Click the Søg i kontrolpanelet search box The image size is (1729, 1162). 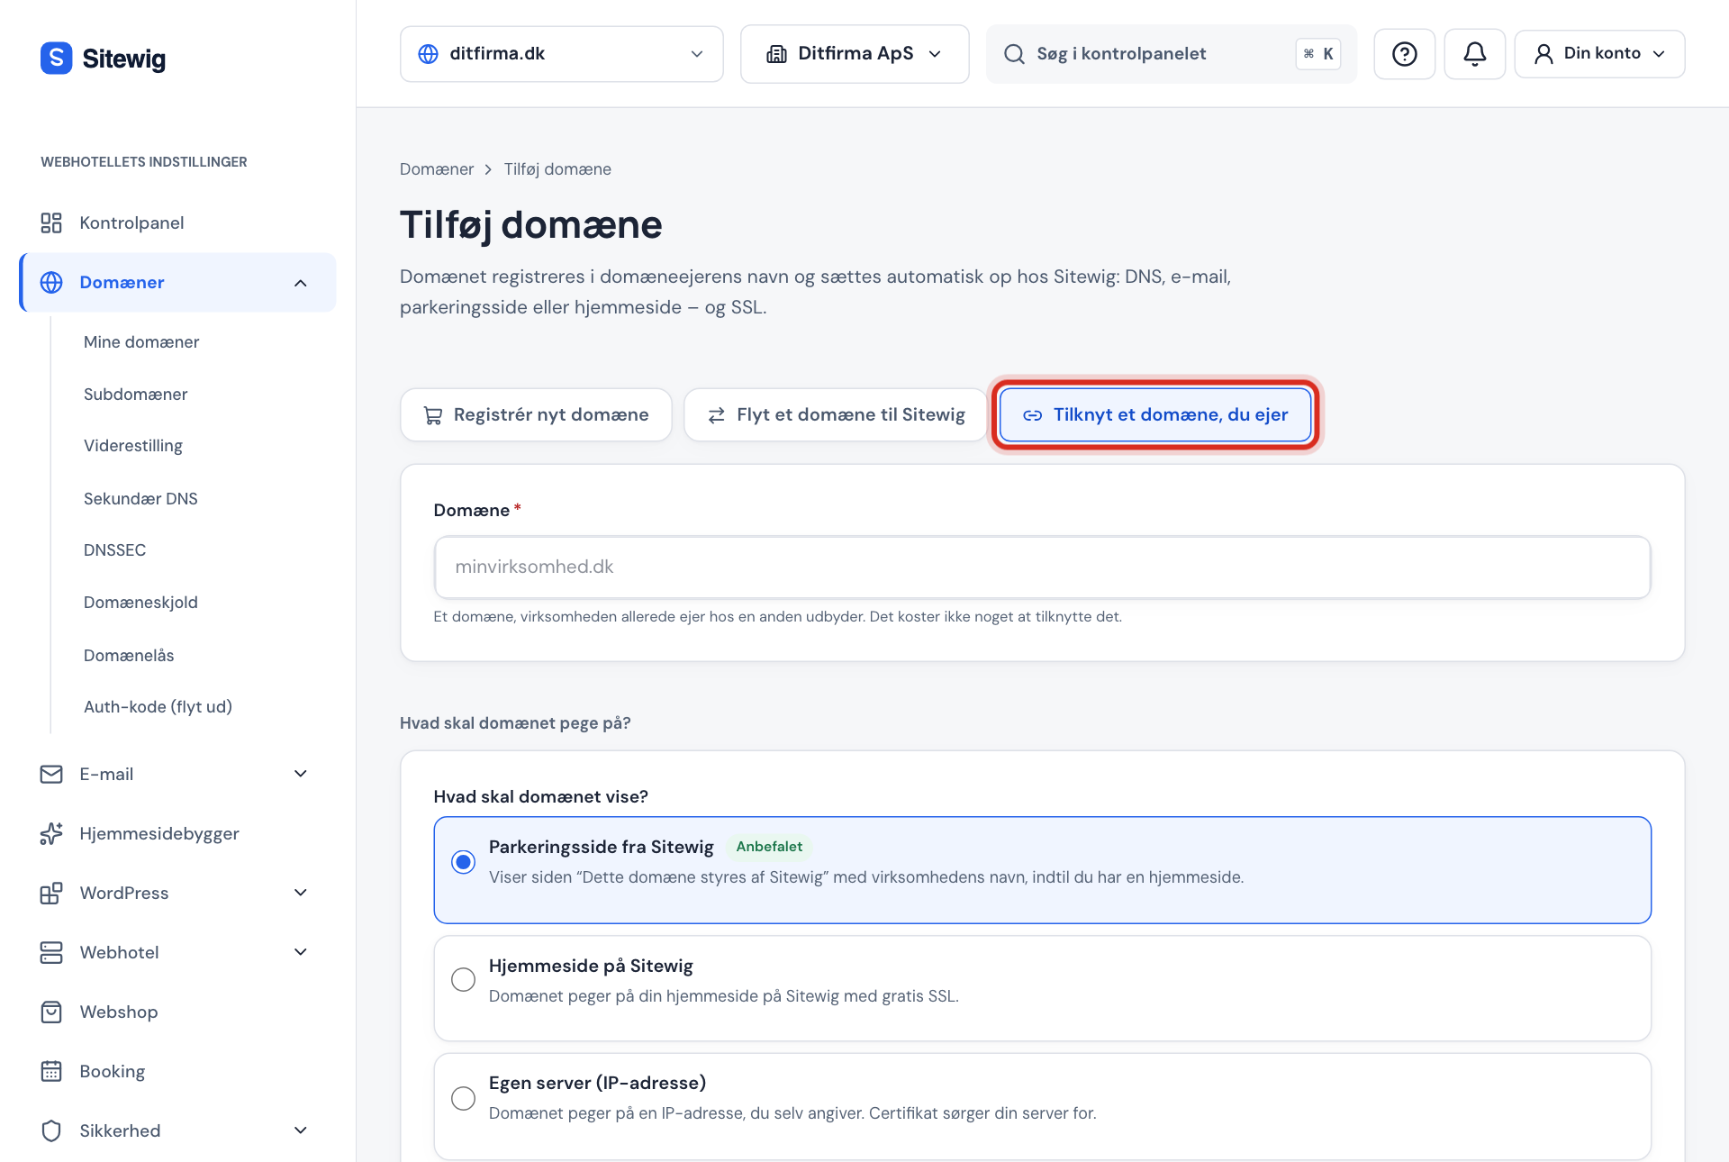click(x=1171, y=54)
